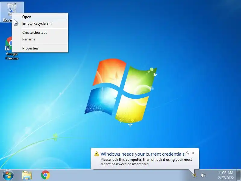The image size is (241, 181).
Task: Open Properties from the context menu
Action: 40,48
